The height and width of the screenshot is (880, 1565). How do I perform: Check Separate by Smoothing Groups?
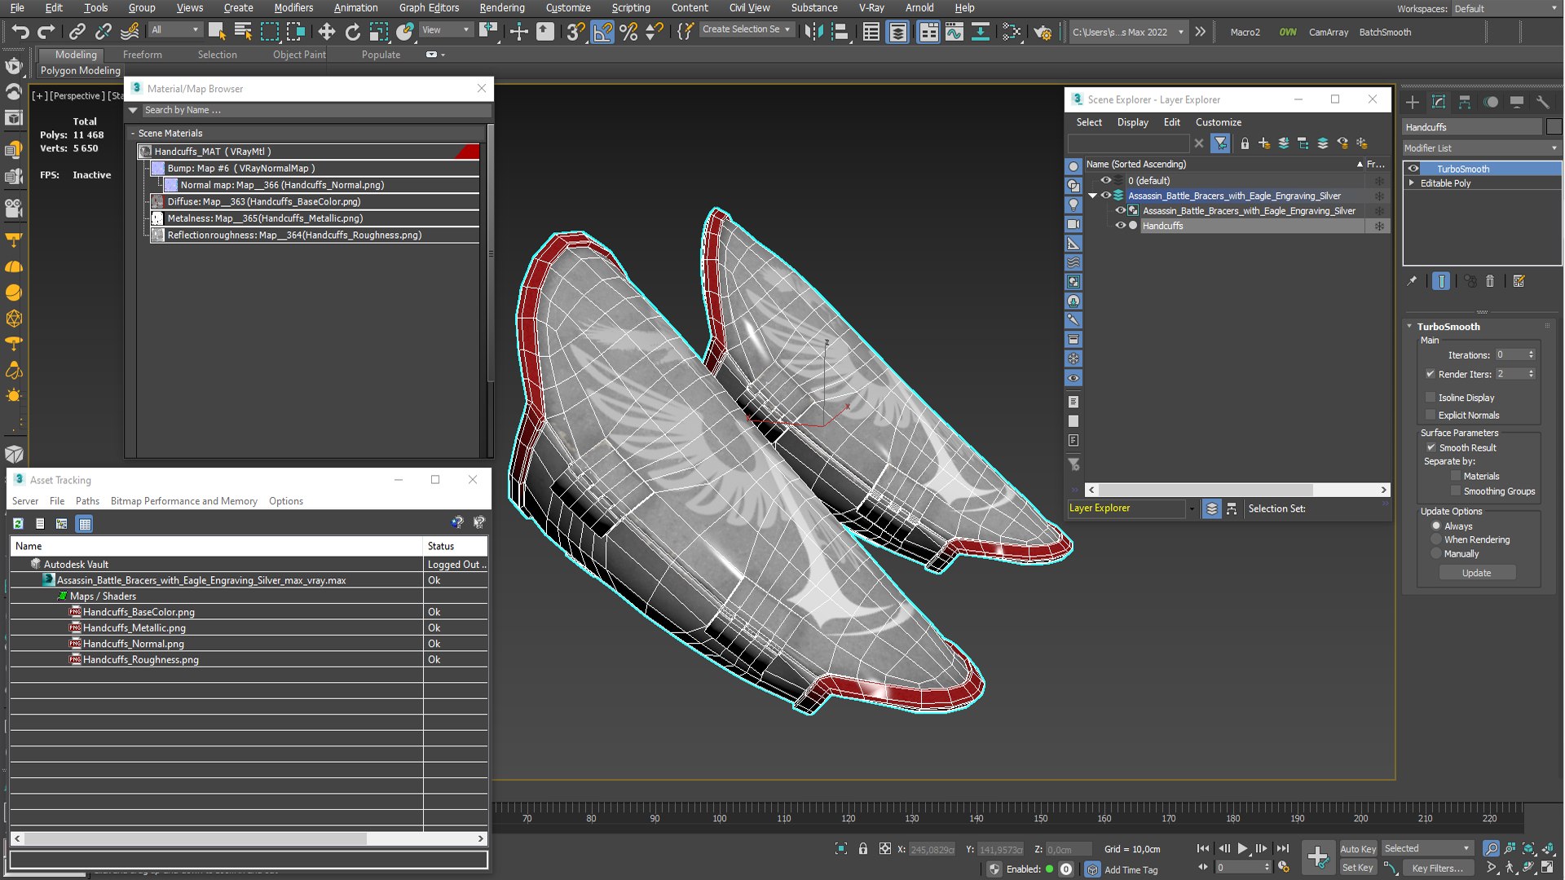point(1456,491)
